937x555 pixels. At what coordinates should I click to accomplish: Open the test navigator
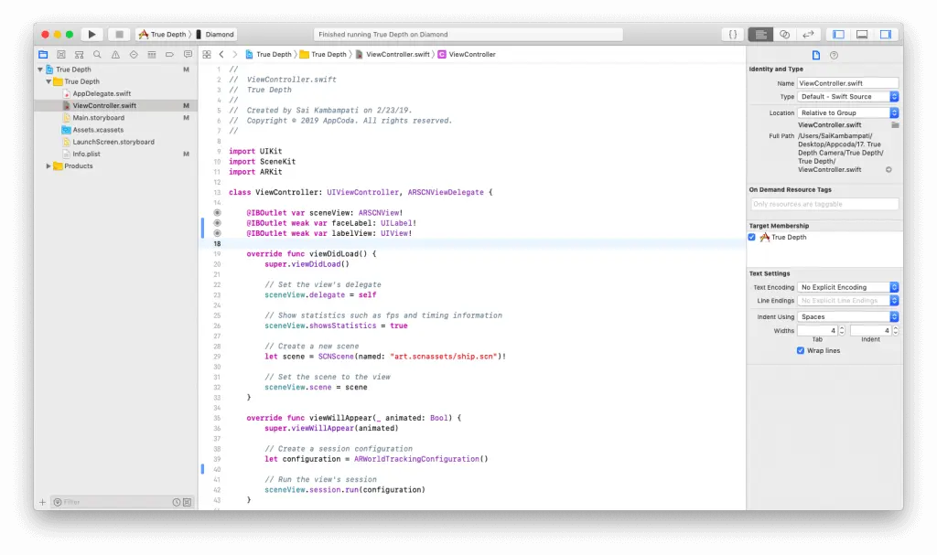(x=134, y=54)
